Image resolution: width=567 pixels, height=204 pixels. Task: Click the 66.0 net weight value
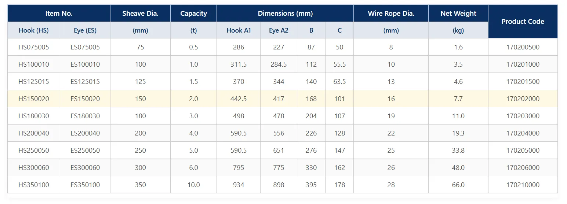coord(458,185)
